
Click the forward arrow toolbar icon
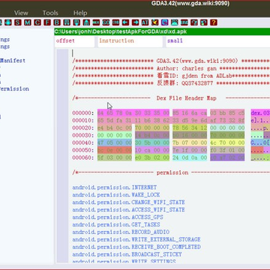tap(135, 22)
